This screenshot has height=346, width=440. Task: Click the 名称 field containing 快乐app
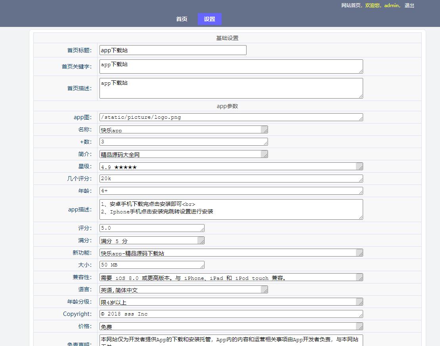click(181, 129)
